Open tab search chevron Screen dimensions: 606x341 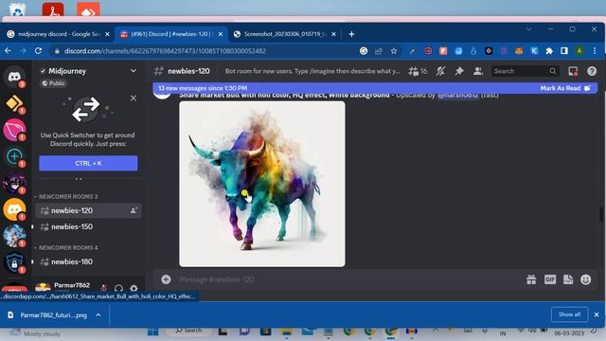(528, 29)
